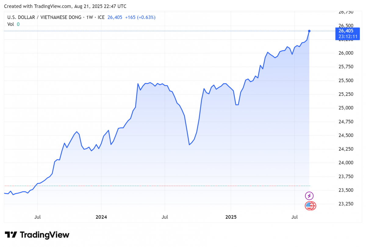Click the 25,000 level on price scale
The height and width of the screenshot is (247, 366).
tap(346, 108)
